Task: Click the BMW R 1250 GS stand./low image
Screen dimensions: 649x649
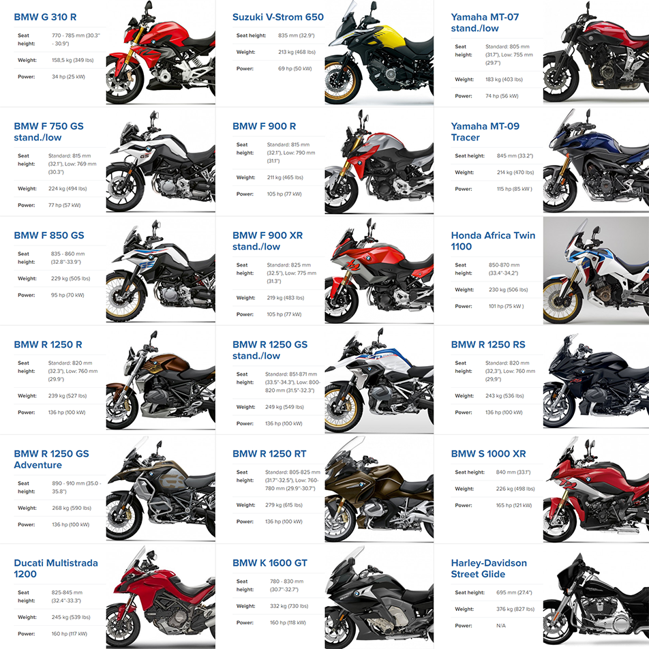Action: [x=379, y=380]
